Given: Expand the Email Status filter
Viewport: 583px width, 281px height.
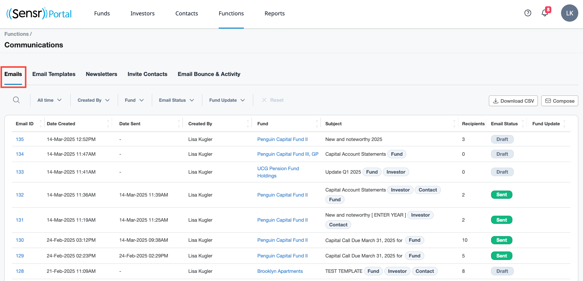Looking at the screenshot, I should [176, 100].
